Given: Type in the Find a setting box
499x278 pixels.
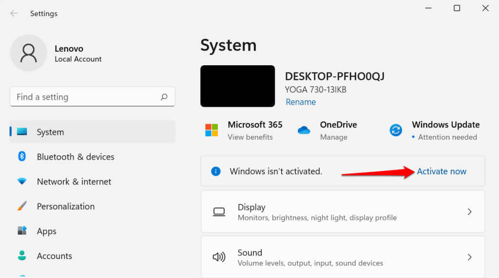Looking at the screenshot, I should click(85, 97).
